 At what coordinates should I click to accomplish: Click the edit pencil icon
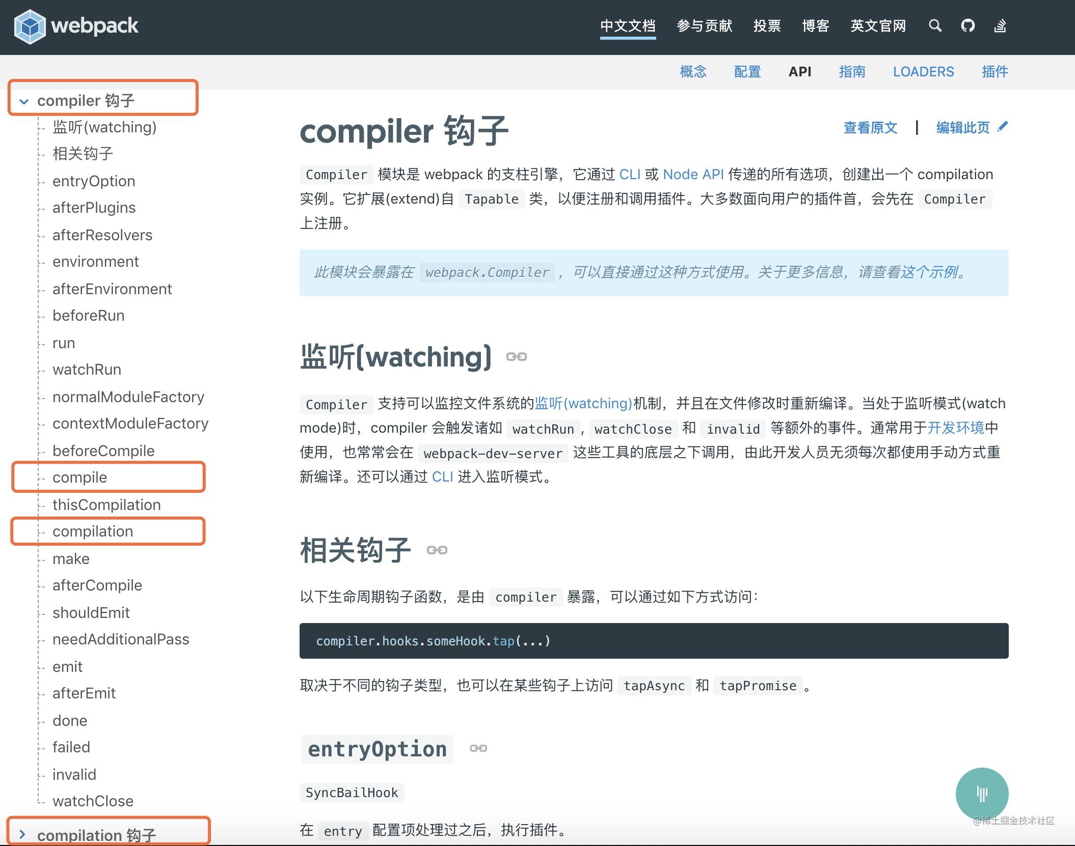pyautogui.click(x=1003, y=127)
